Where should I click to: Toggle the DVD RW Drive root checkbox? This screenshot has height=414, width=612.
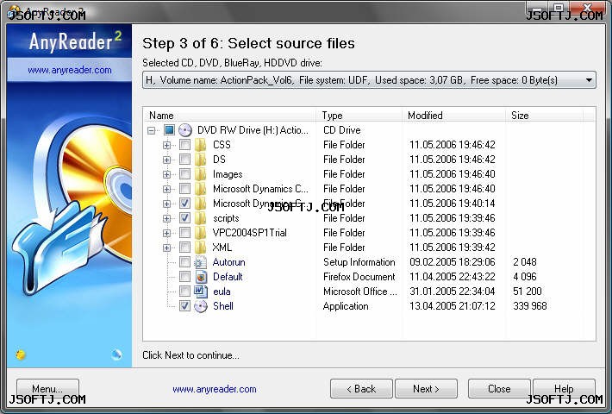tap(169, 129)
